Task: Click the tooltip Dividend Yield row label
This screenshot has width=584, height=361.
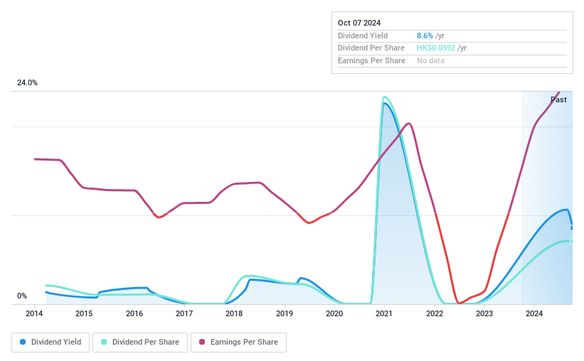Action: [363, 36]
